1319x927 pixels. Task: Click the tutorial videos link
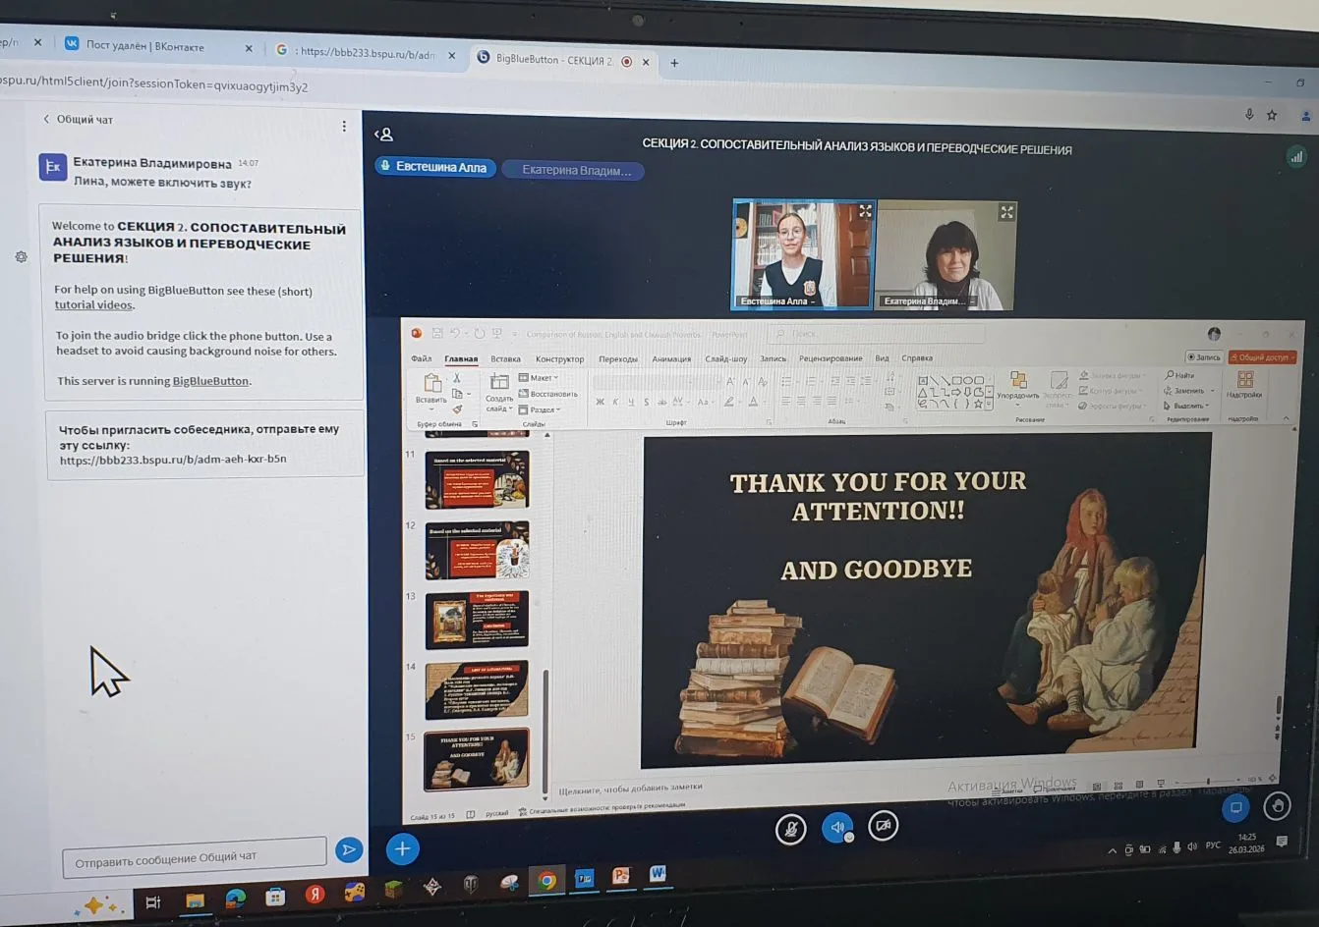(x=93, y=305)
